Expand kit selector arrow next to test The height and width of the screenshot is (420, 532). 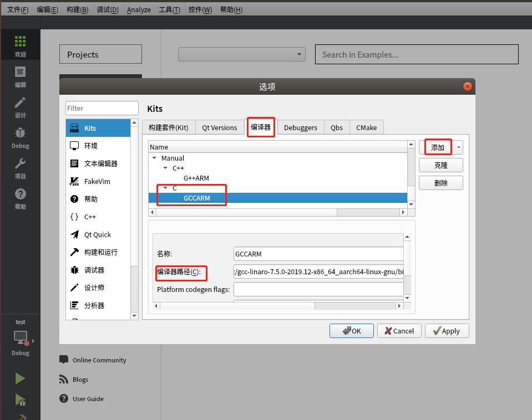coord(33,341)
